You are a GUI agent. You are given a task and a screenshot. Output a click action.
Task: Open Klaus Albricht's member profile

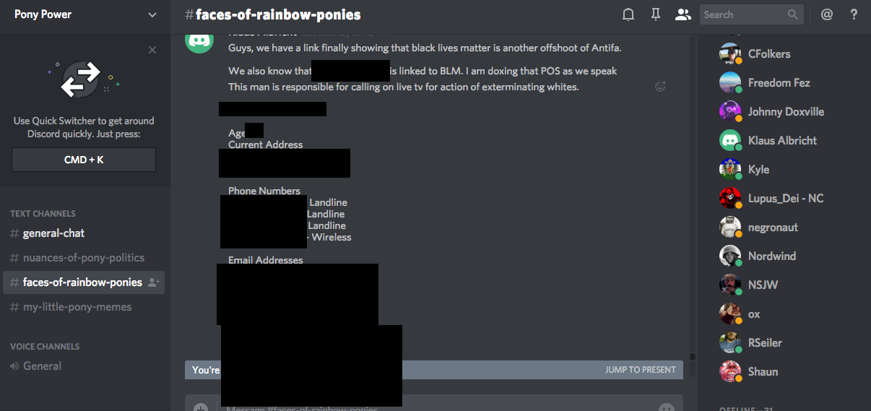click(x=782, y=141)
